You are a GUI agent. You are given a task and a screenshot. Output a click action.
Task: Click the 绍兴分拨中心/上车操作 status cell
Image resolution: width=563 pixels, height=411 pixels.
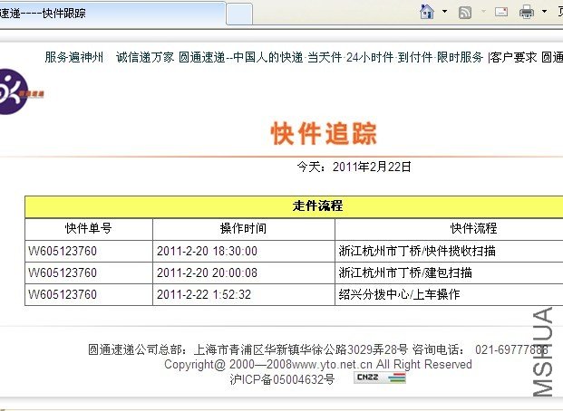400,294
